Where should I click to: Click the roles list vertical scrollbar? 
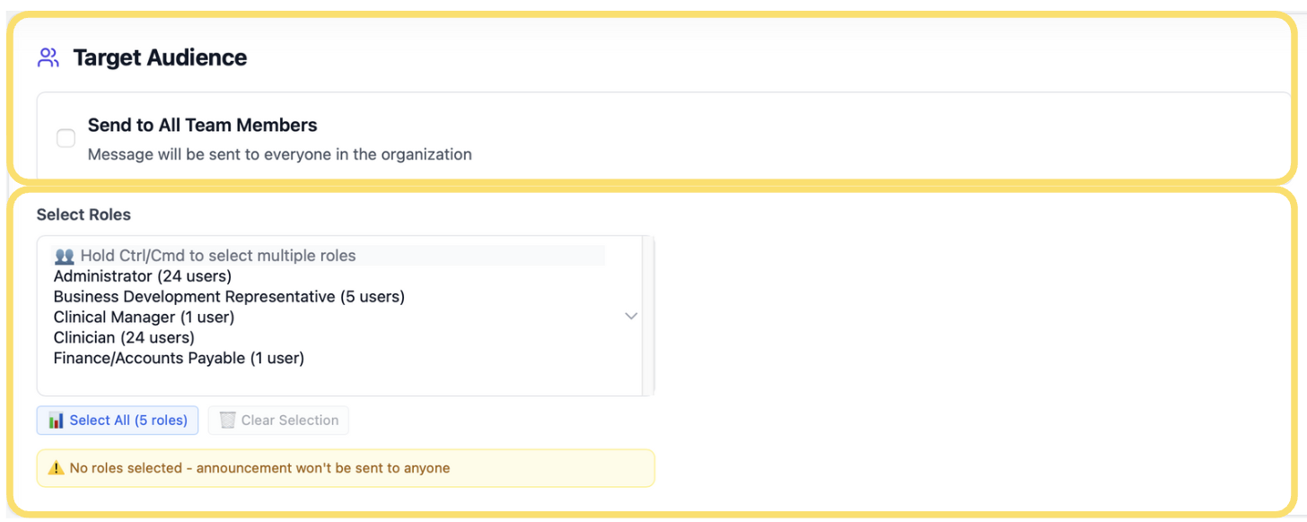[x=648, y=316]
